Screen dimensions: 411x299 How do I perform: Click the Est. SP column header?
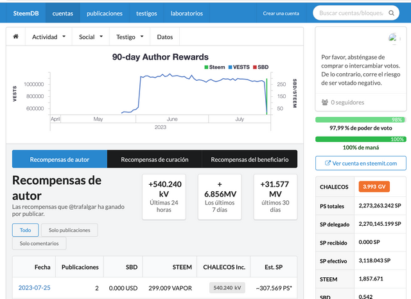[274, 267]
